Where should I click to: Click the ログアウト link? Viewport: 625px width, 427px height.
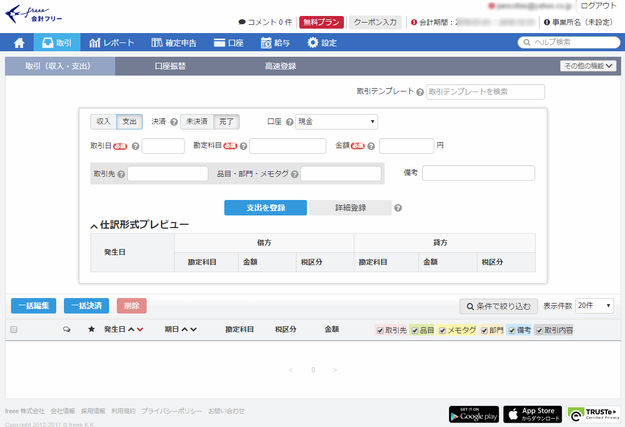pyautogui.click(x=599, y=6)
